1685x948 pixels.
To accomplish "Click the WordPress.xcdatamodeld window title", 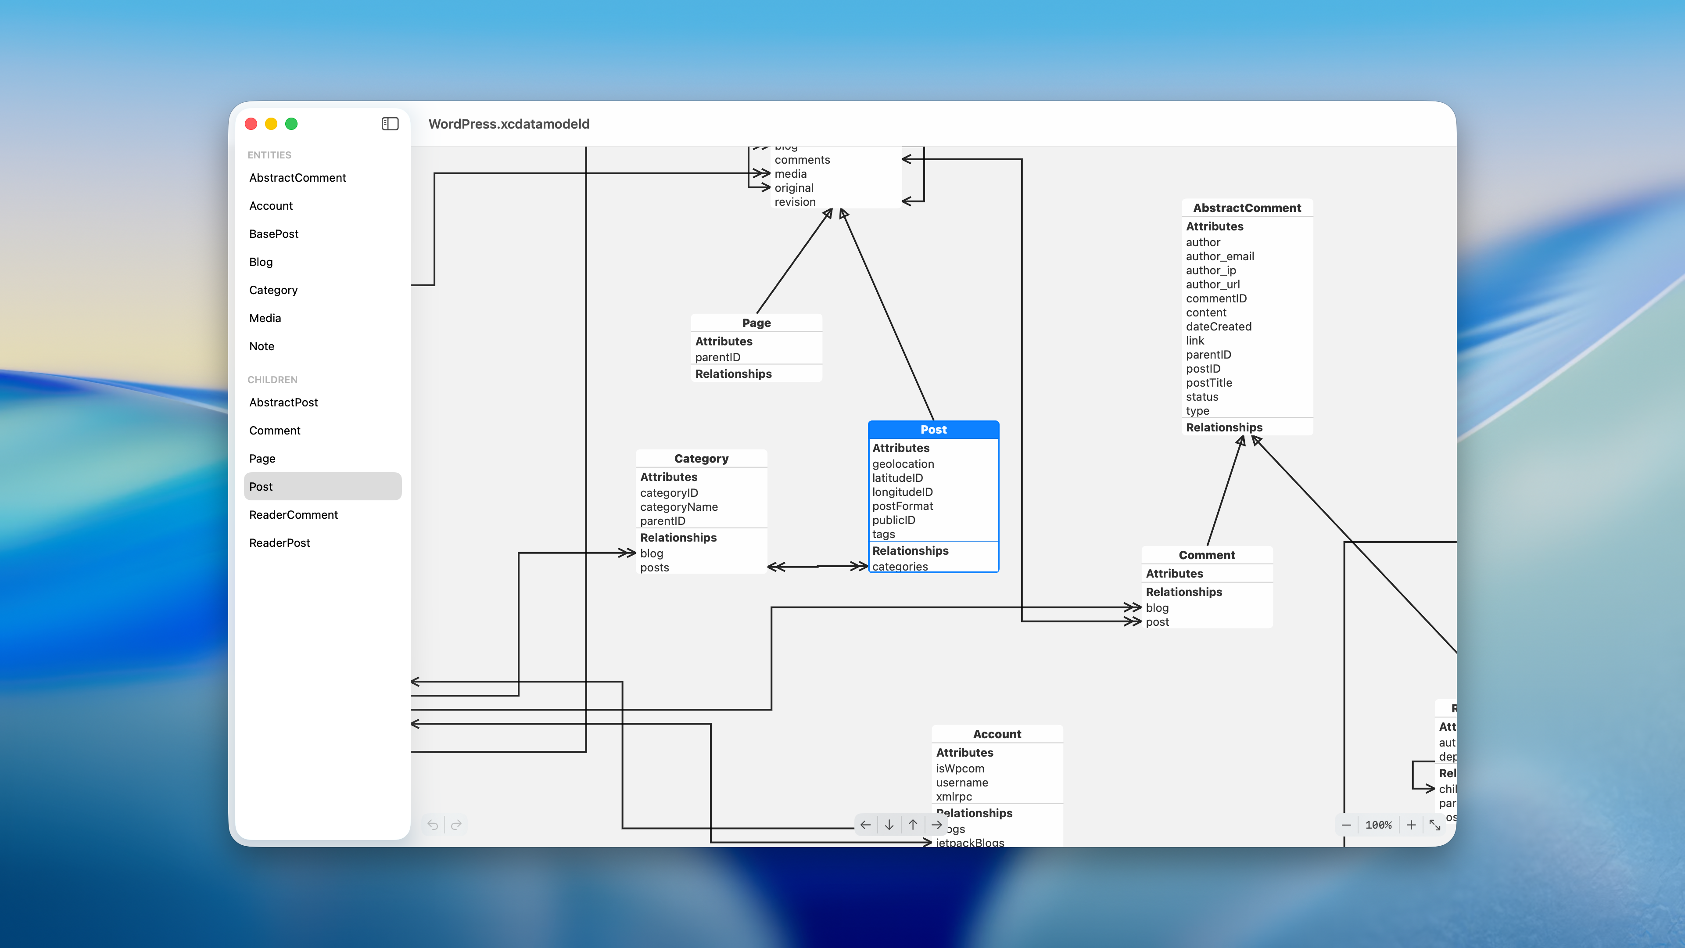I will coord(509,124).
